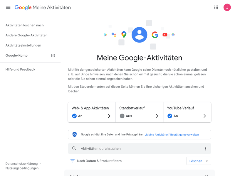235x176 pixels.
Task: Click "Meine Aktivitäten"-Bestätigung verwalten link
Action: pos(172,135)
